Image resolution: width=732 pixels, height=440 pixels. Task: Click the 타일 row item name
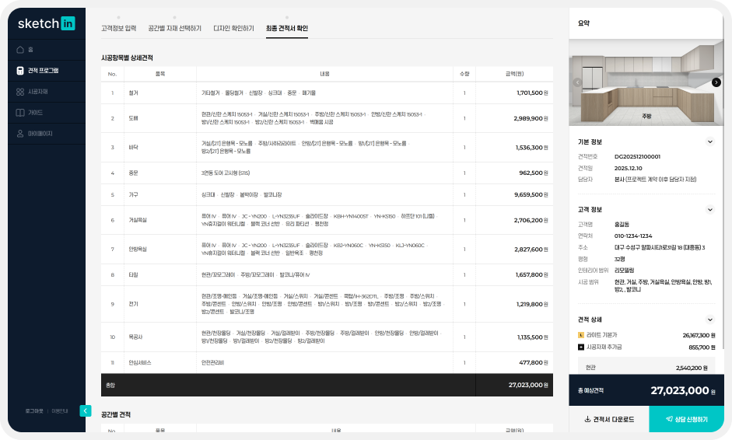pos(134,275)
